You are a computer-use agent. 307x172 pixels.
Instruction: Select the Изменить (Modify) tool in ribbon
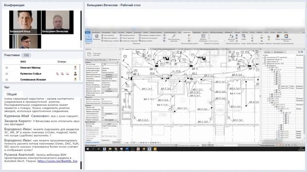(88, 38)
